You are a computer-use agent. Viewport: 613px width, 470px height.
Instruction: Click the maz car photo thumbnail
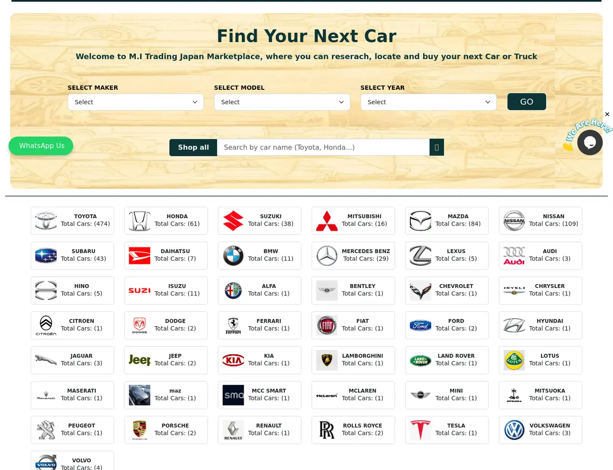click(139, 395)
